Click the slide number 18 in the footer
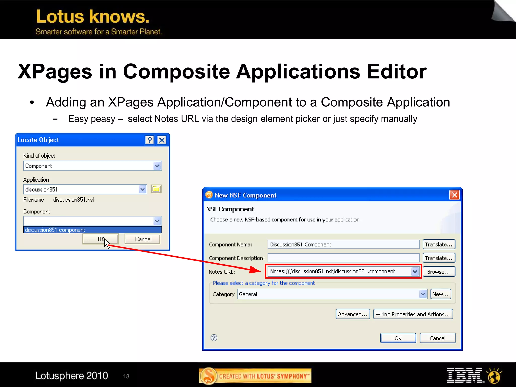 pyautogui.click(x=126, y=376)
